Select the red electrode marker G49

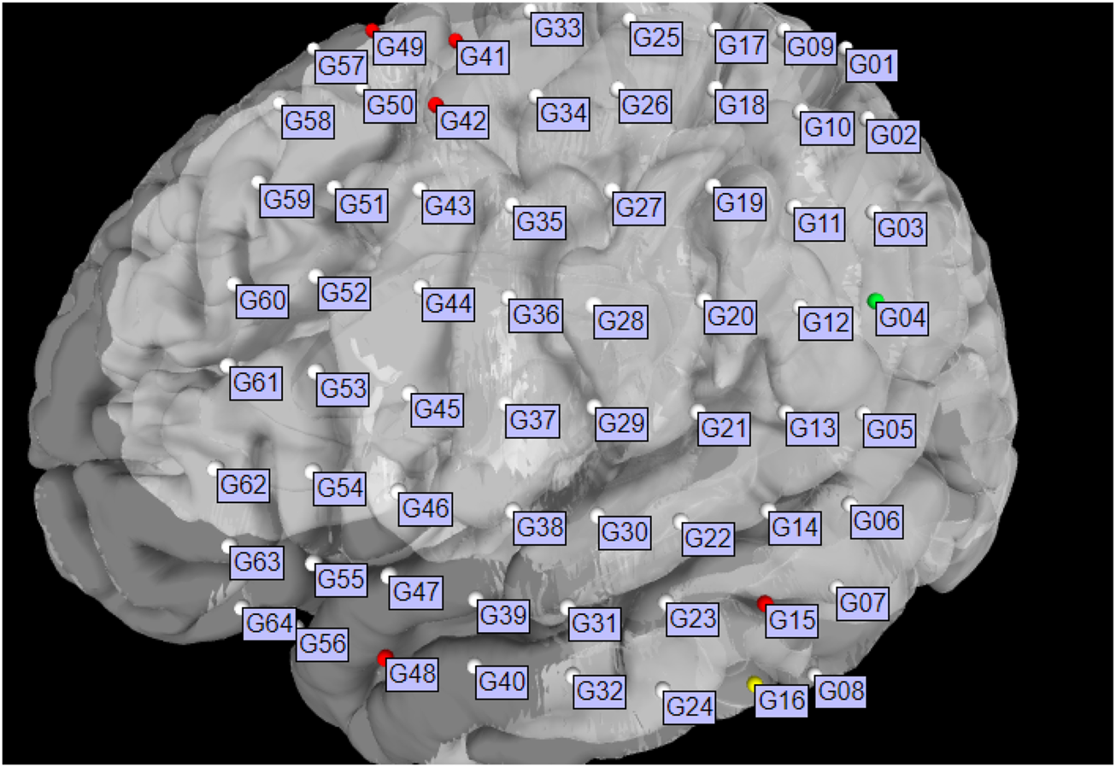(371, 31)
